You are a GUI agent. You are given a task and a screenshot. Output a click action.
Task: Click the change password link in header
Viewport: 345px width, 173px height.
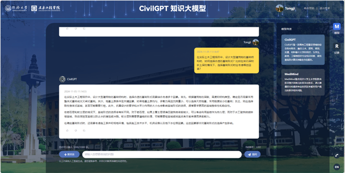pyautogui.click(x=309, y=9)
